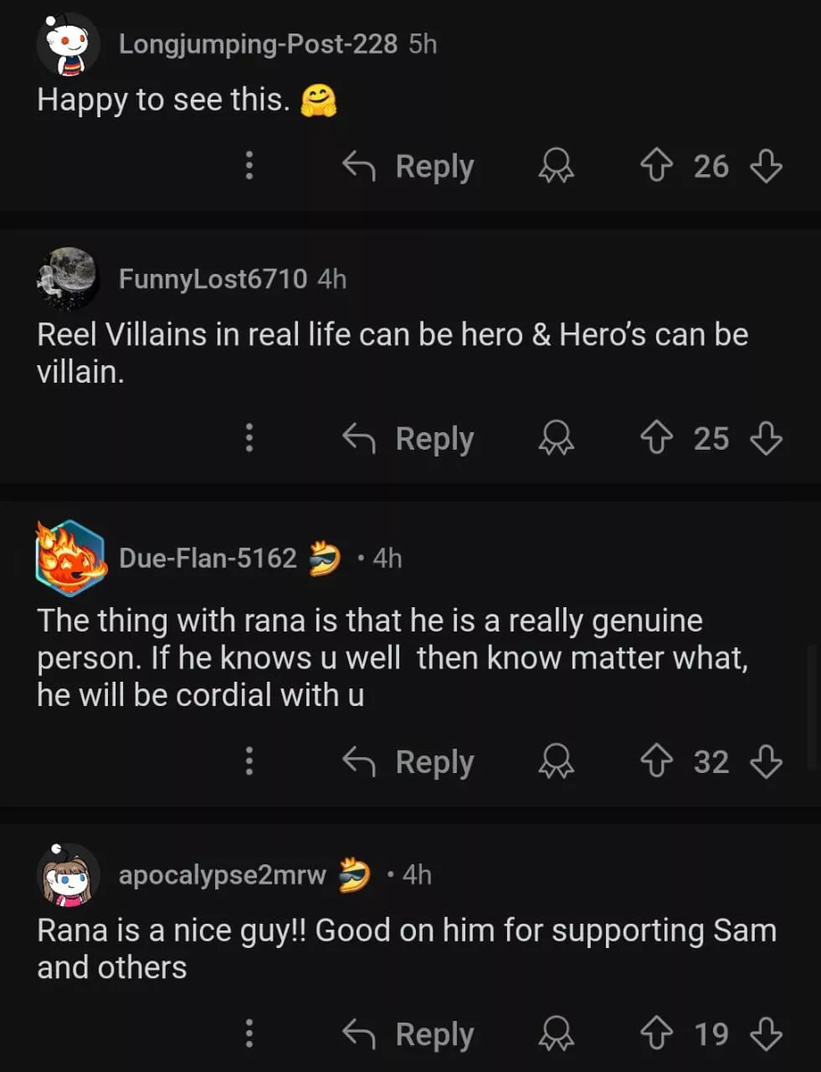Downvote Due-Flan-5162's comment

(x=766, y=761)
